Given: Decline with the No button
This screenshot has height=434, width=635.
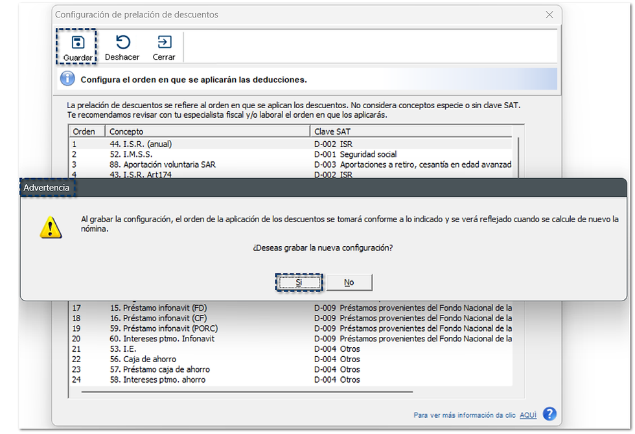Looking at the screenshot, I should click(x=349, y=282).
